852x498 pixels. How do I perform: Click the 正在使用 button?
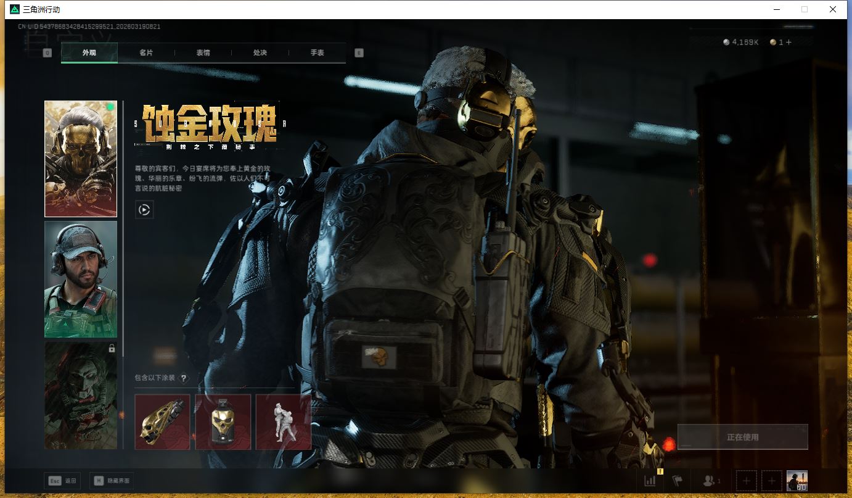(x=742, y=437)
